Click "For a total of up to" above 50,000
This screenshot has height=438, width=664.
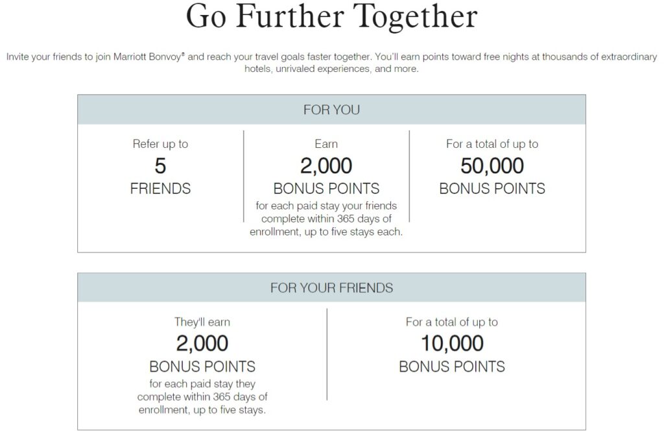tap(492, 144)
